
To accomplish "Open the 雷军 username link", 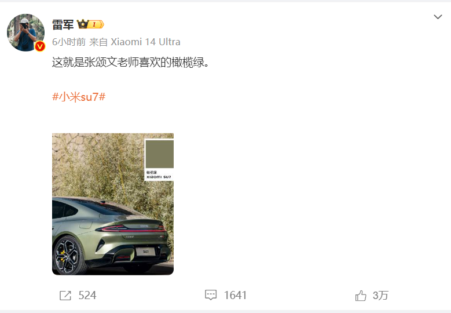I will [63, 24].
